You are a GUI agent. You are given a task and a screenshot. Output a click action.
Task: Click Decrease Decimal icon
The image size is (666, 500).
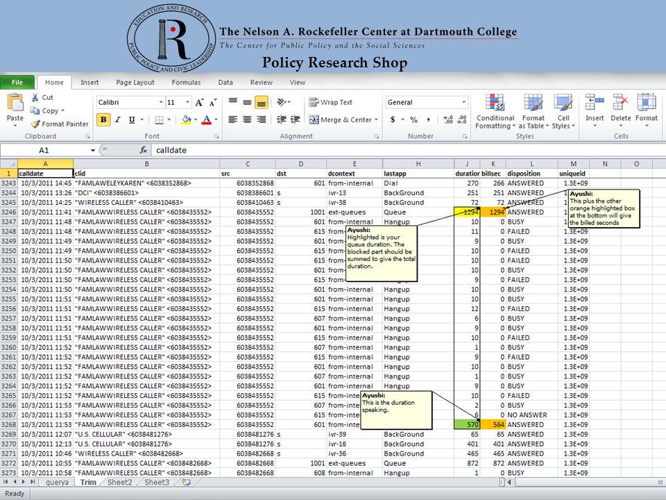click(x=462, y=120)
